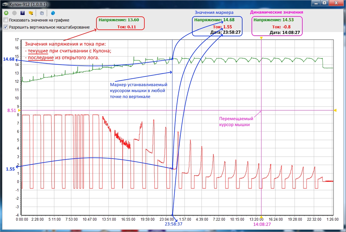The width and height of the screenshot is (346, 232).
Task: Click the blue 'Значения маркера' values box
Action: 217,26
